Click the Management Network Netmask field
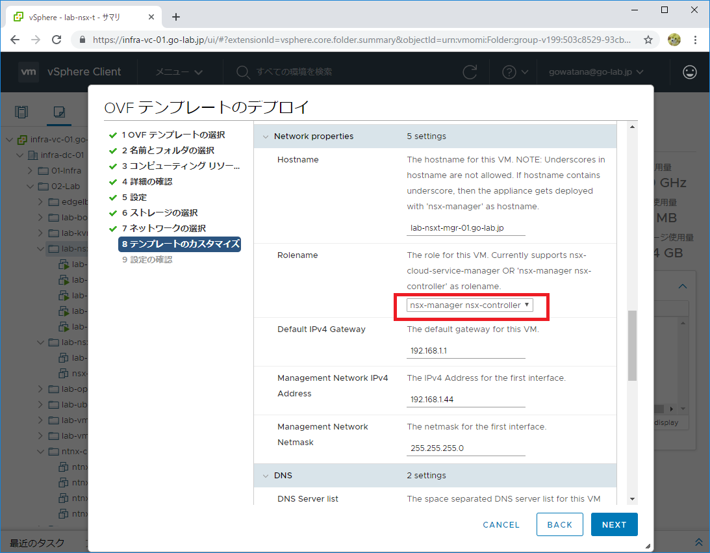This screenshot has height=553, width=710. tap(466, 448)
